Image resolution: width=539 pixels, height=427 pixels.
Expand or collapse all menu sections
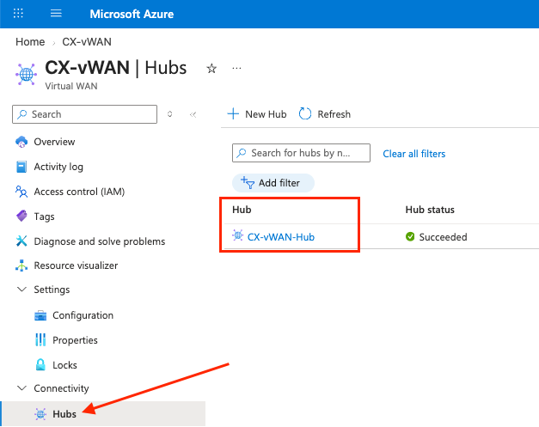pyautogui.click(x=169, y=114)
